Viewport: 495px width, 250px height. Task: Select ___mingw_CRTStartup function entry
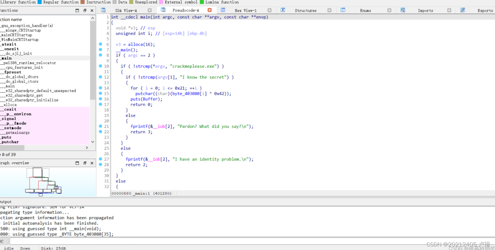tap(45, 30)
